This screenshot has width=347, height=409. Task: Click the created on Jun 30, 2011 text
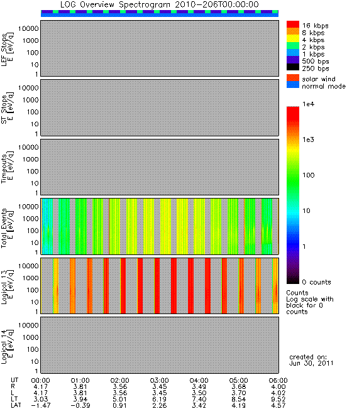pyautogui.click(x=311, y=360)
